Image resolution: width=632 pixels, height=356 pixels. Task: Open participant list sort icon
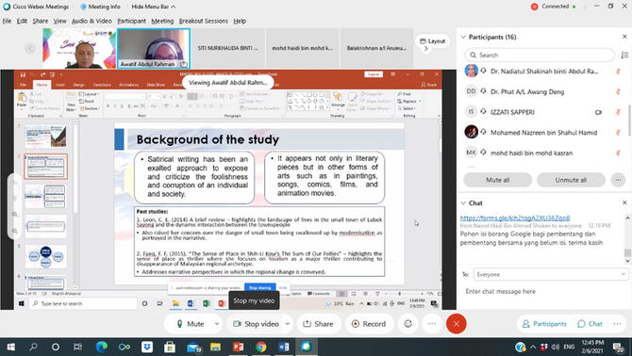pos(624,56)
